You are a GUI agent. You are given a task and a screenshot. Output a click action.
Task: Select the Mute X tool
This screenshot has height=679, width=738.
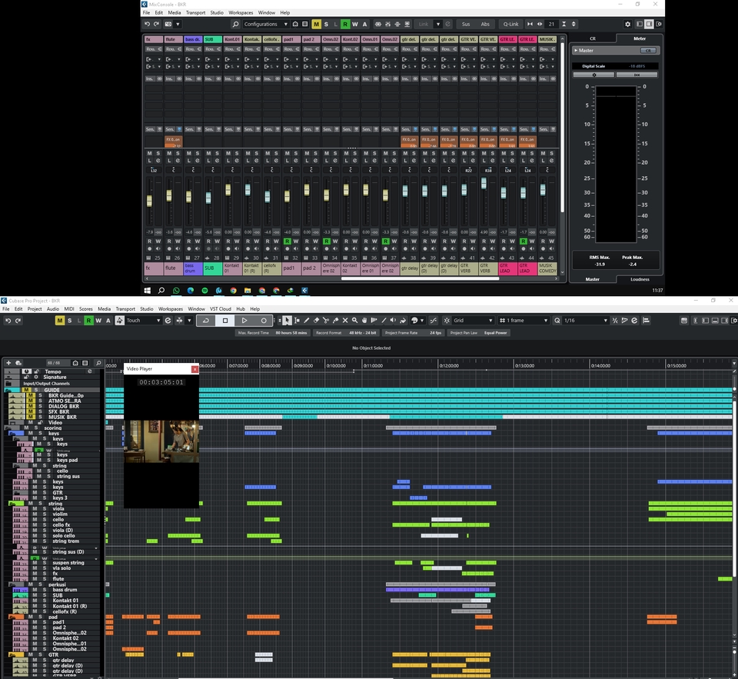pyautogui.click(x=345, y=321)
